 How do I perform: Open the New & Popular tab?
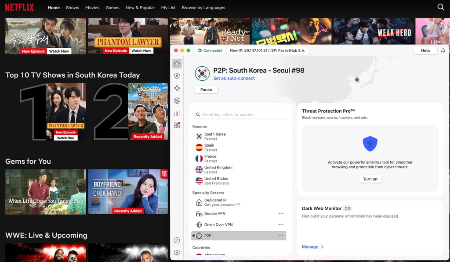coord(140,8)
